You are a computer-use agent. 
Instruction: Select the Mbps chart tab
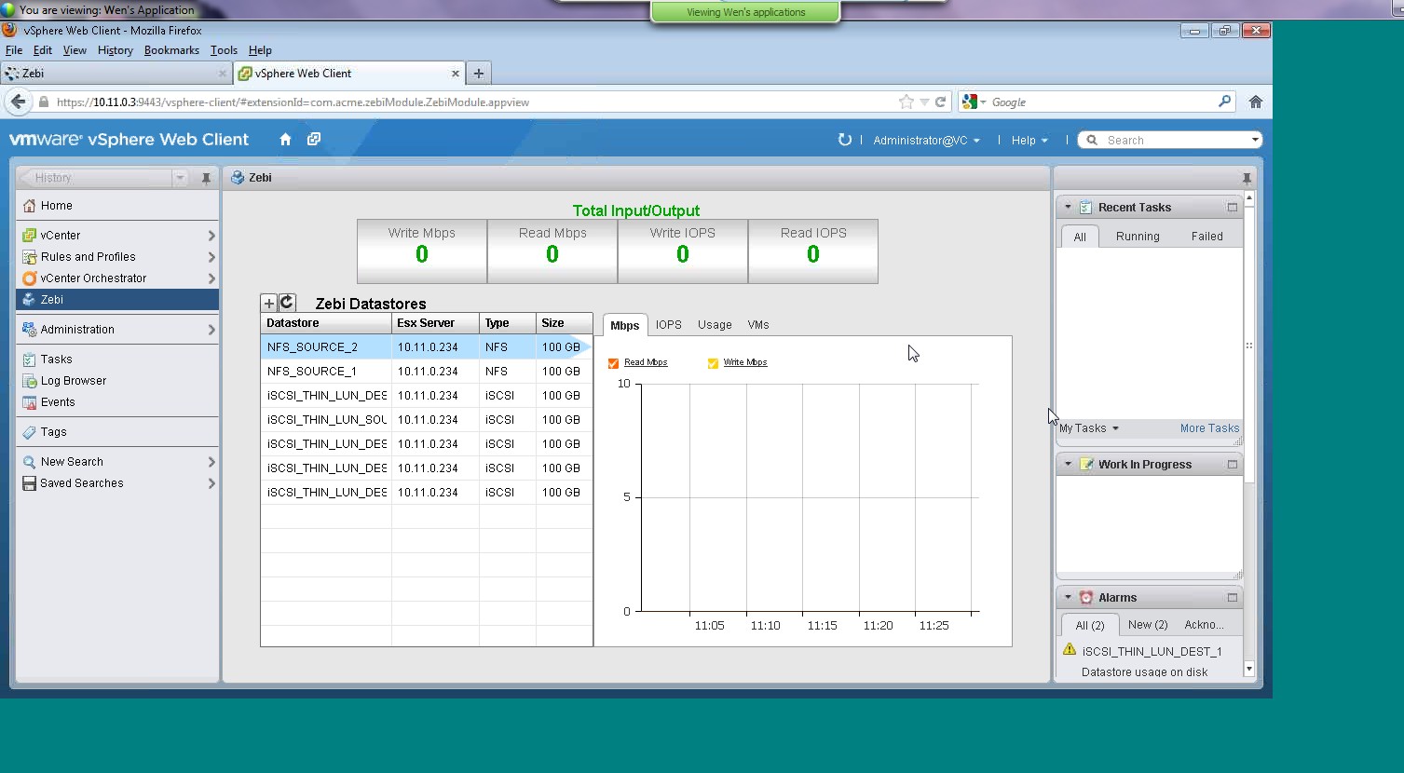(x=625, y=325)
